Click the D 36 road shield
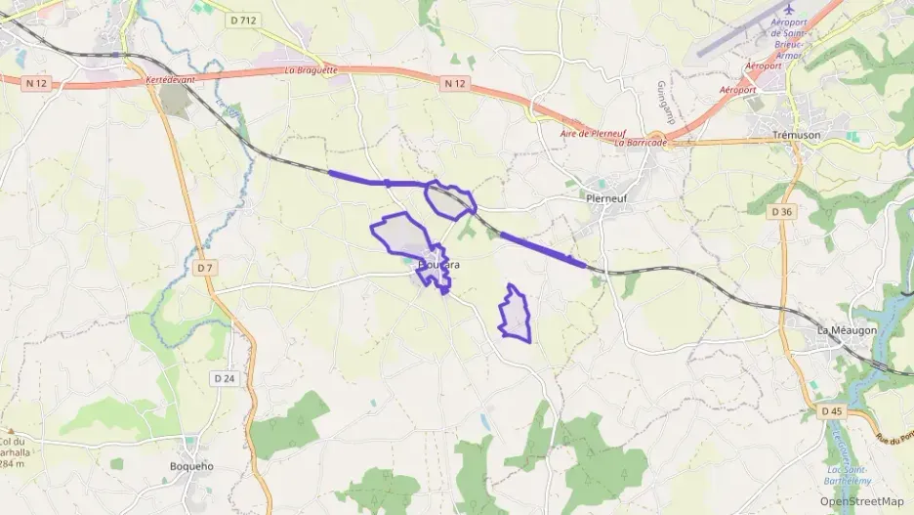The image size is (914, 515). click(781, 212)
